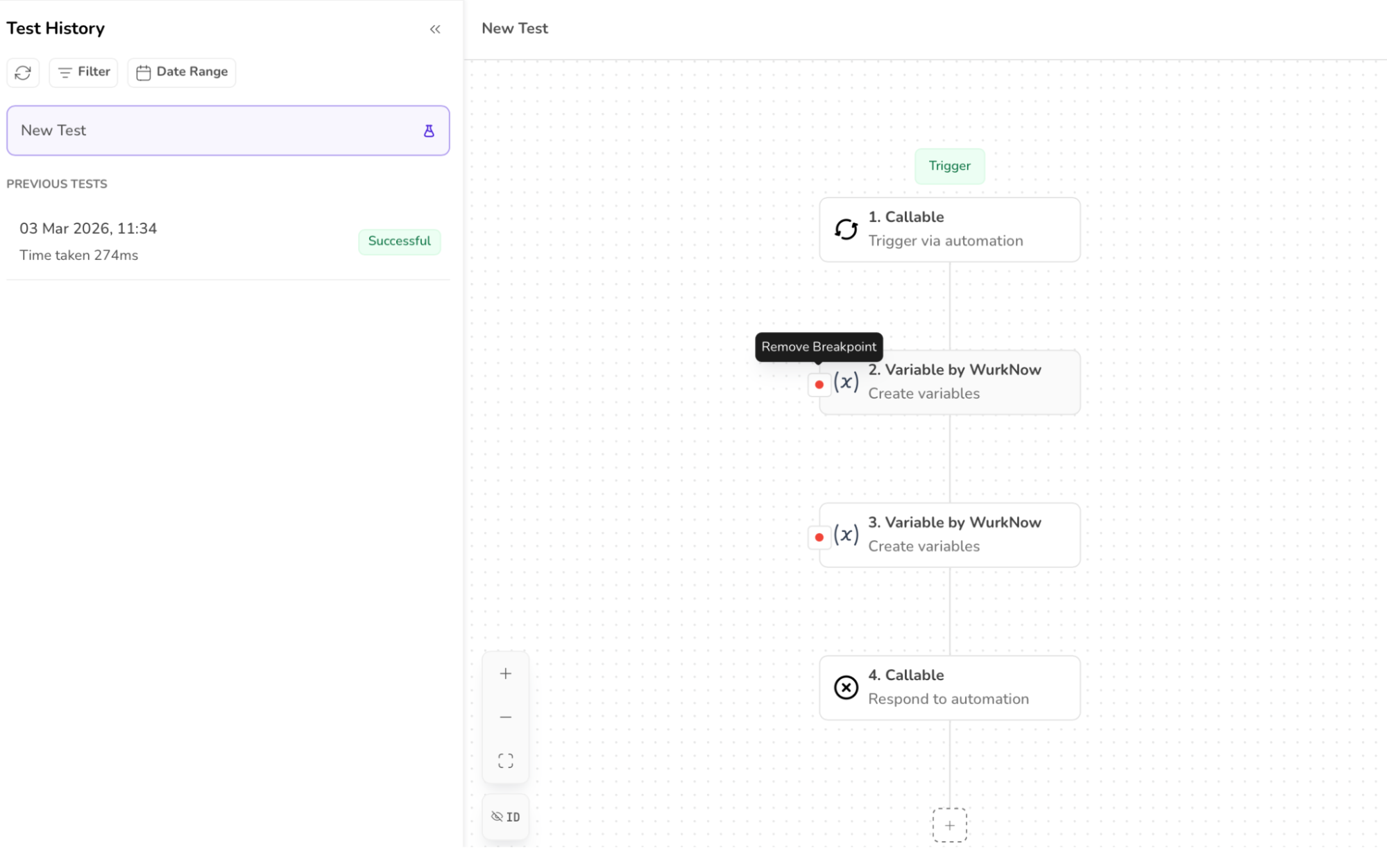Open the Filter options

click(83, 72)
